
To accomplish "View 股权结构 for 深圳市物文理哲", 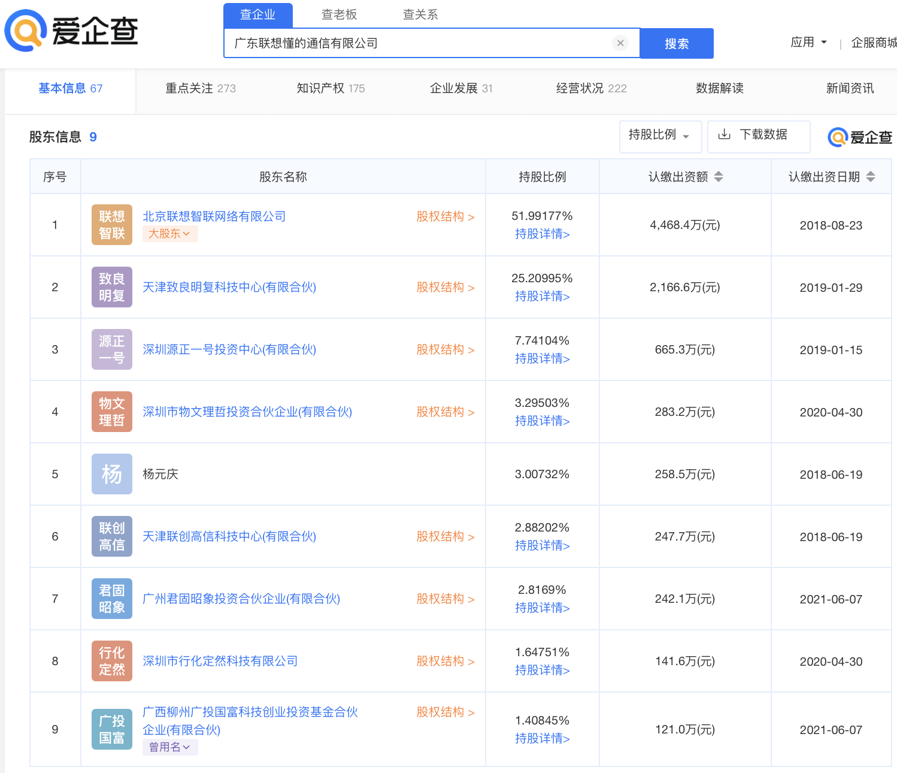I will click(x=446, y=412).
